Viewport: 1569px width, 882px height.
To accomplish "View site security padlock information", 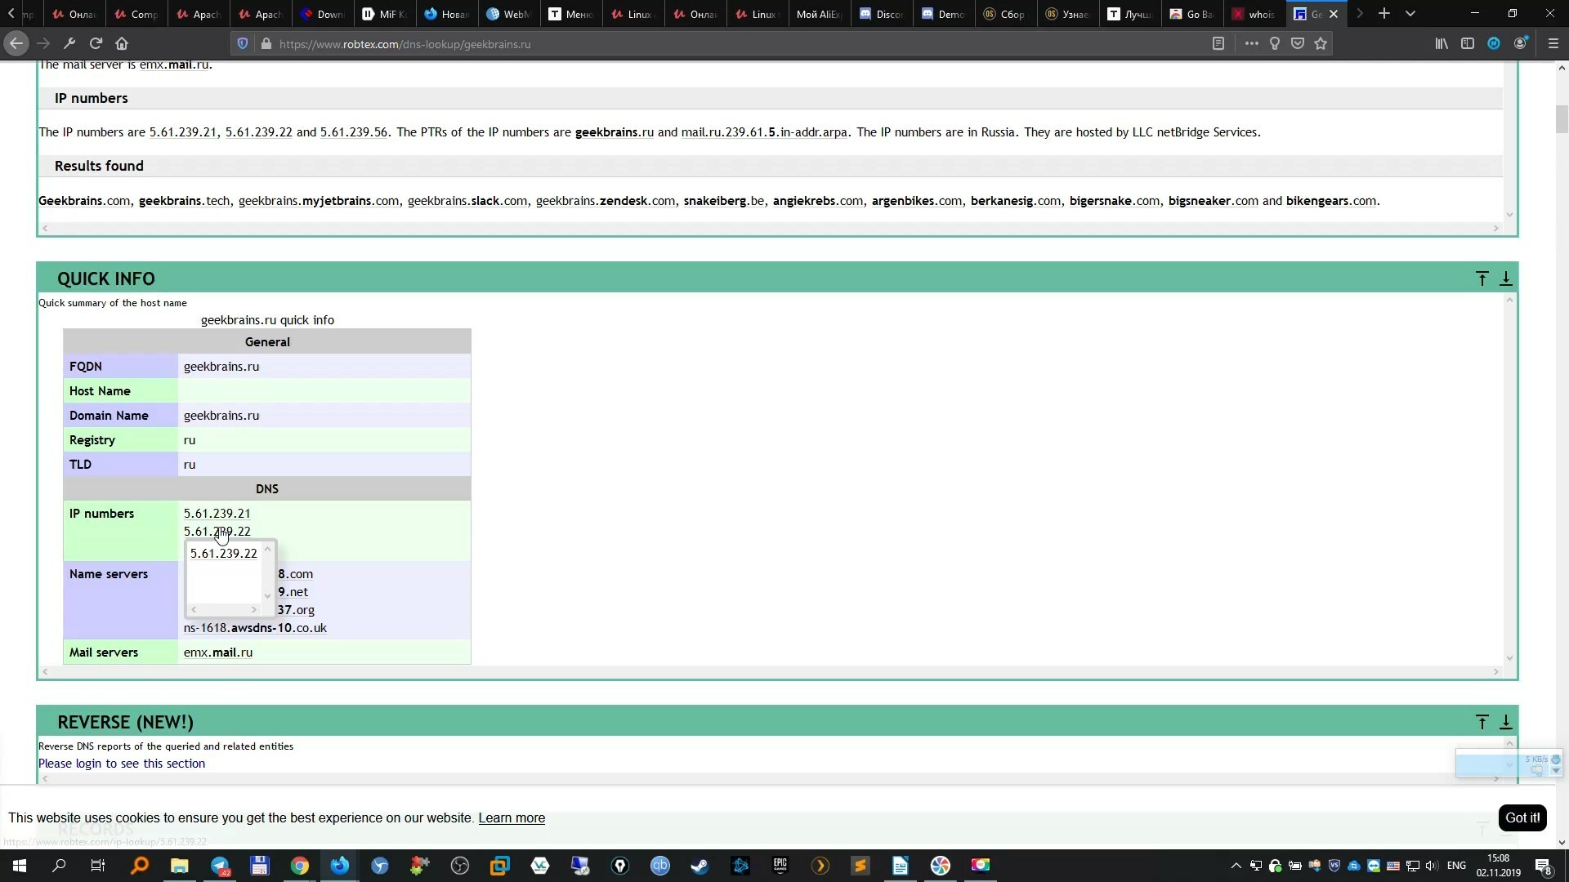I will [266, 43].
